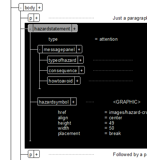Collapse the body element node

pos(21,7)
